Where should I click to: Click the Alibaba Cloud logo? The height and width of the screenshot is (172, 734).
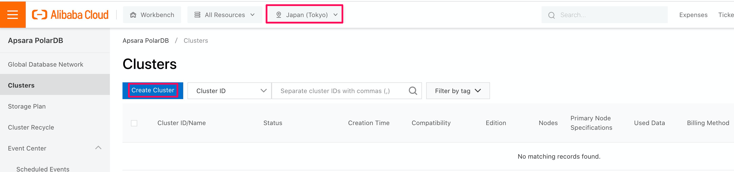coord(70,14)
